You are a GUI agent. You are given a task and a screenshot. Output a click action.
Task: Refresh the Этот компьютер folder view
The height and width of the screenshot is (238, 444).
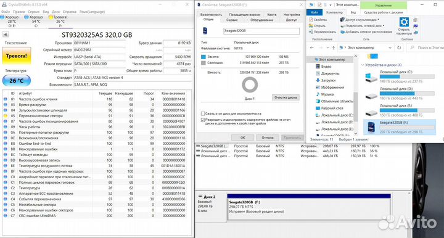pyautogui.click(x=399, y=47)
